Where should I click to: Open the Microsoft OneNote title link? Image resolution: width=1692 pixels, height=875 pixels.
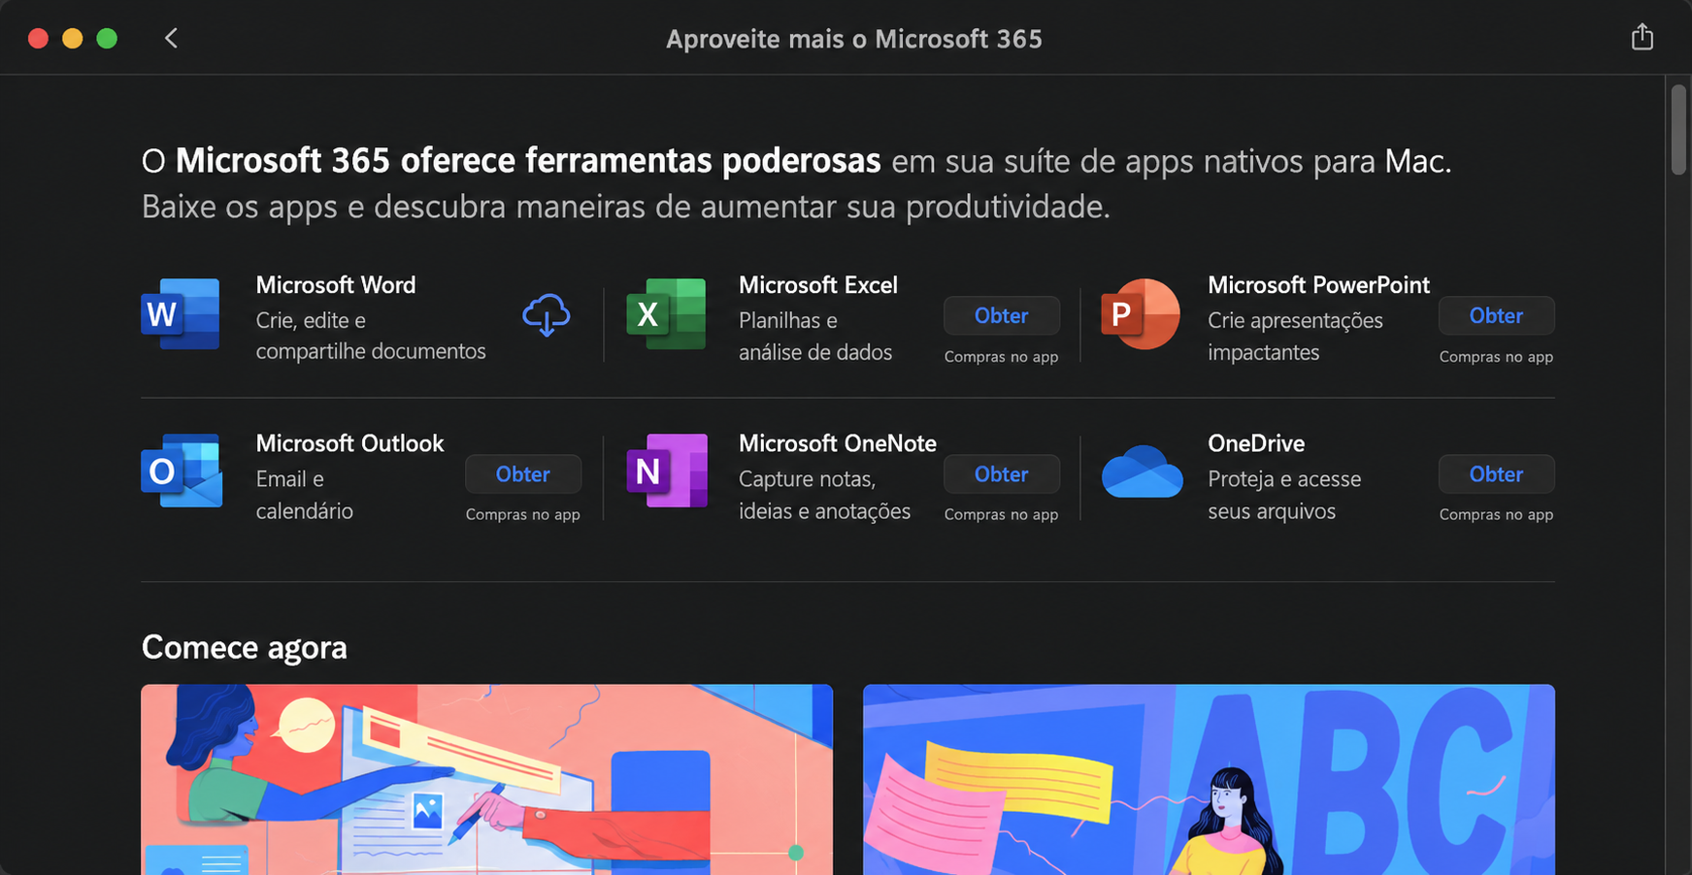[838, 442]
